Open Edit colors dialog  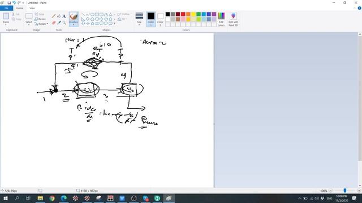coord(221,19)
